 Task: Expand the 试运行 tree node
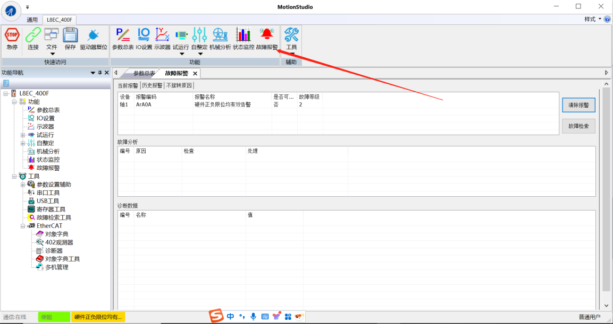click(23, 135)
